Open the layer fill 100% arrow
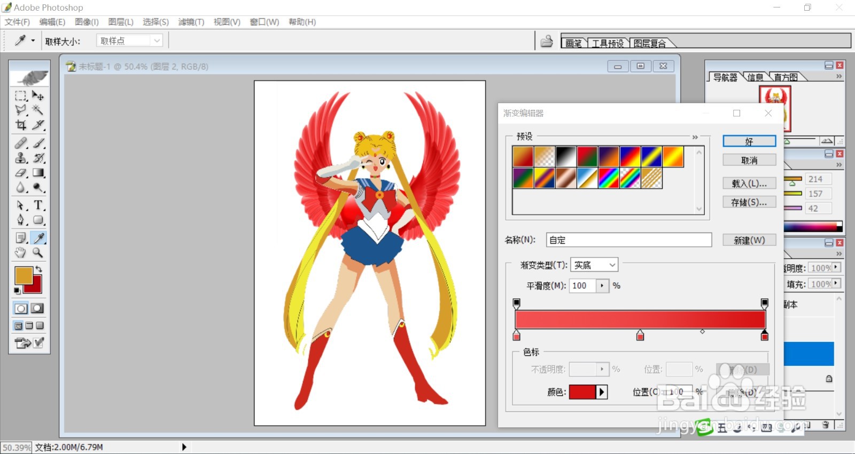 pos(836,283)
